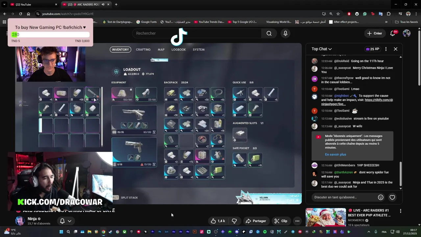Open Illustrator from the taskbar
The image size is (421, 237).
tap(195, 232)
